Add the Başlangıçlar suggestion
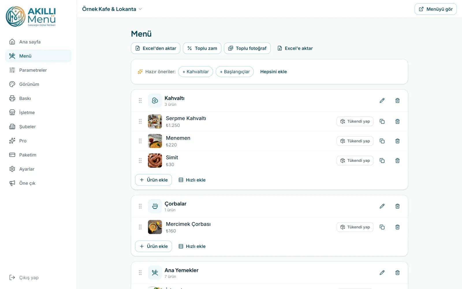 point(235,72)
